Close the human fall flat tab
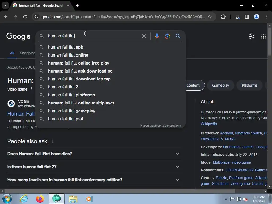The image size is (272, 204). coord(68,5)
